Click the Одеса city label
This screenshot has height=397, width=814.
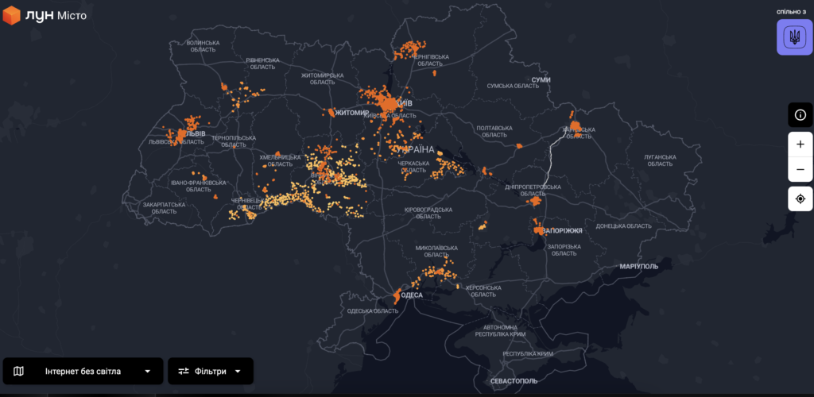[x=412, y=295]
